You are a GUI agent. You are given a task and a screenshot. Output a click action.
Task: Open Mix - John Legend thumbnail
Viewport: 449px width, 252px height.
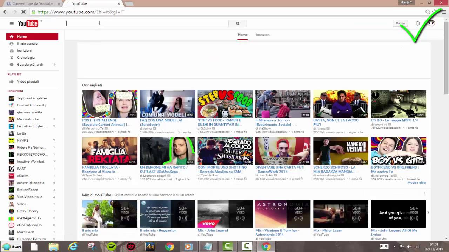point(225,213)
